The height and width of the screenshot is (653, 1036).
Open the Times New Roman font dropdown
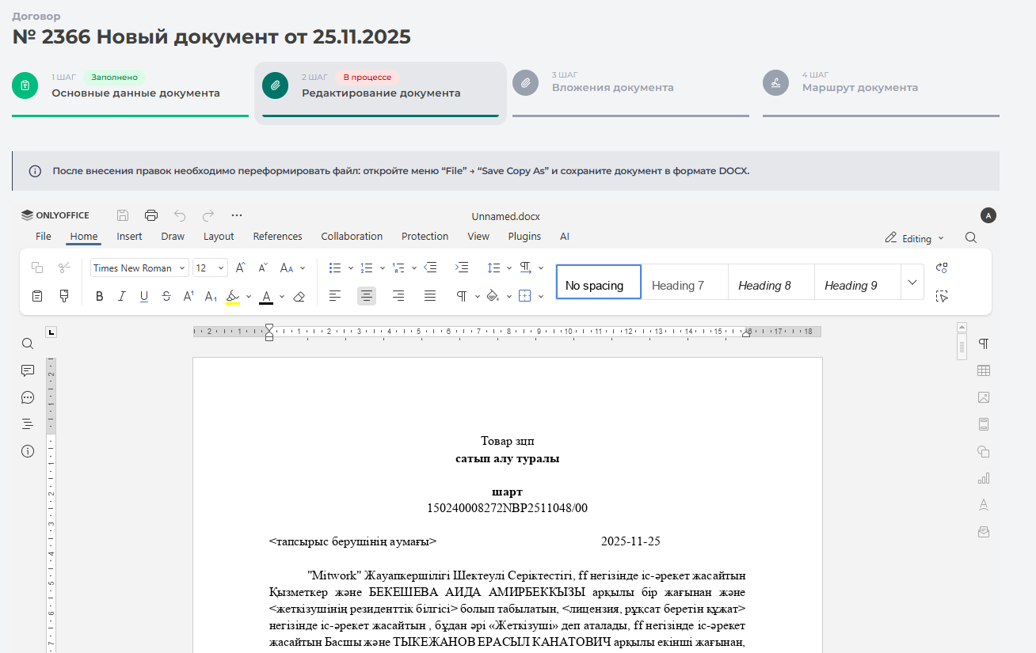pyautogui.click(x=139, y=268)
